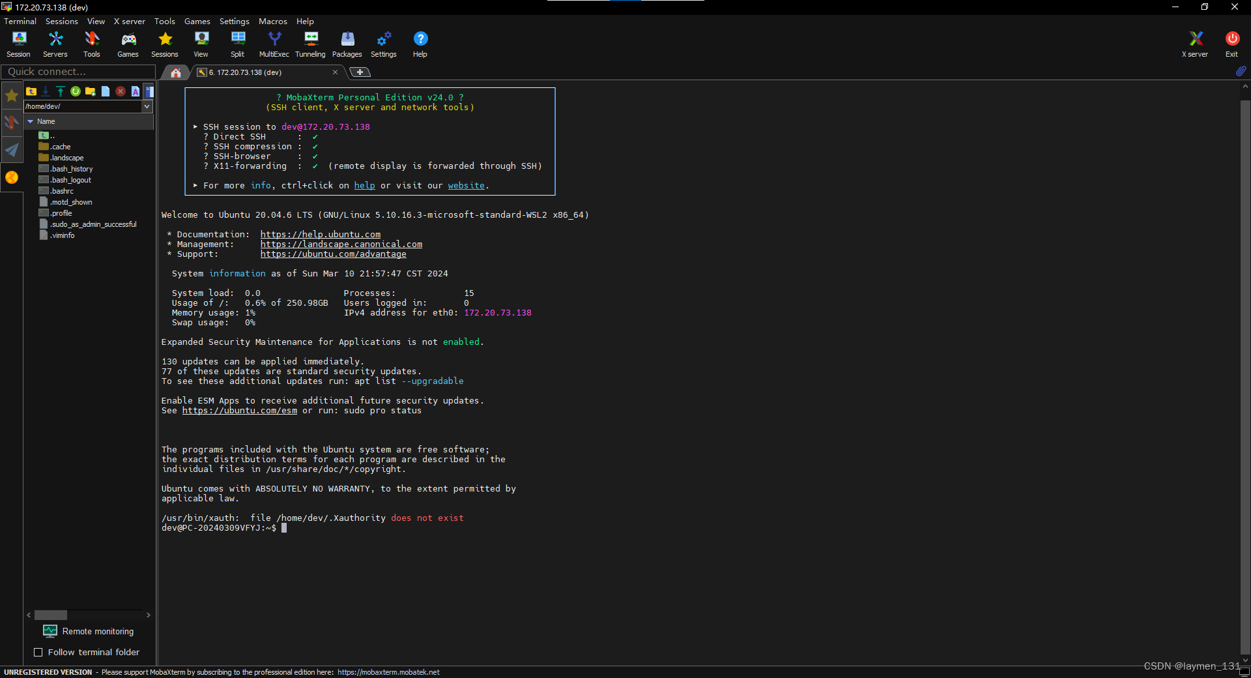This screenshot has width=1251, height=678.
Task: Open the Packages manager
Action: [x=347, y=43]
